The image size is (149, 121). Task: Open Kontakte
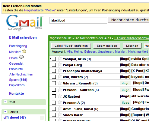(17, 93)
